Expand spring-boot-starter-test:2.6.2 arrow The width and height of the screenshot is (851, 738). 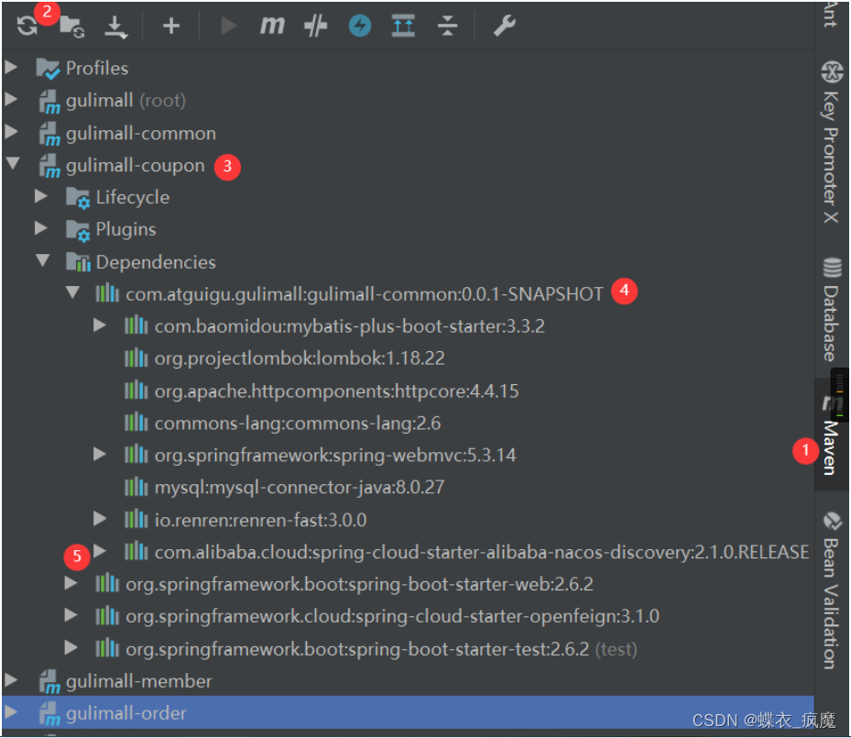click(x=71, y=648)
